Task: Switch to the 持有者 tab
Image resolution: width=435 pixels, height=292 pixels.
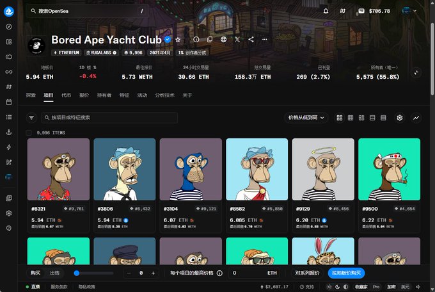Action: (x=104, y=95)
